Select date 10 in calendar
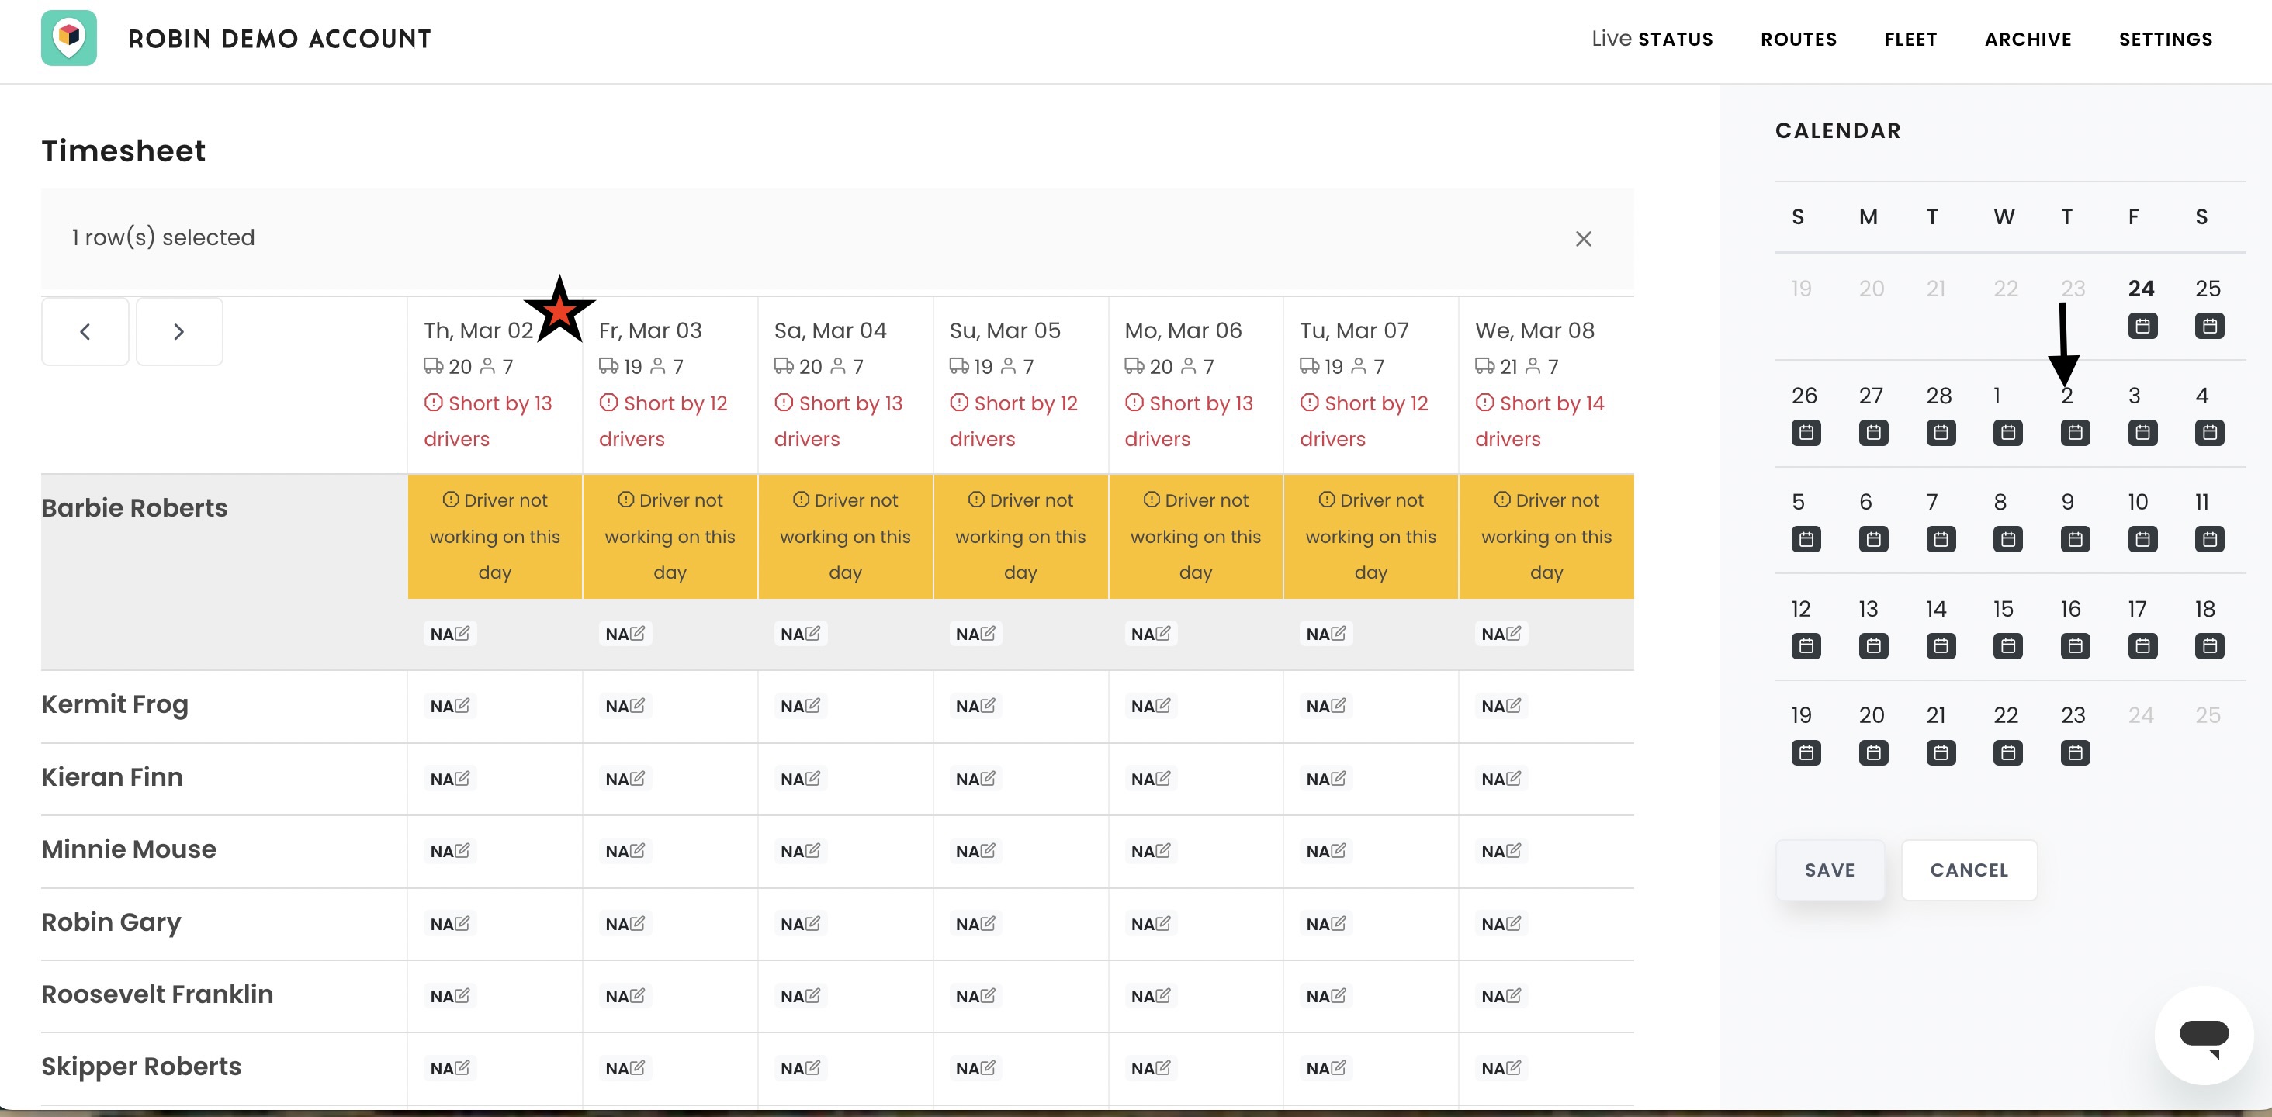Viewport: 2272px width, 1117px height. click(x=2137, y=503)
